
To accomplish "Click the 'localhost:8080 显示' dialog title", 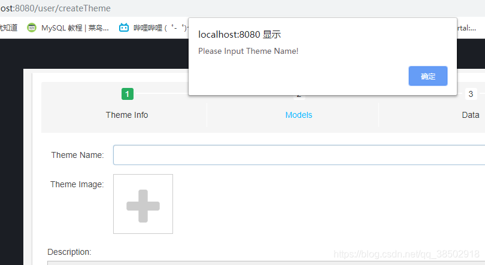I will click(x=240, y=34).
